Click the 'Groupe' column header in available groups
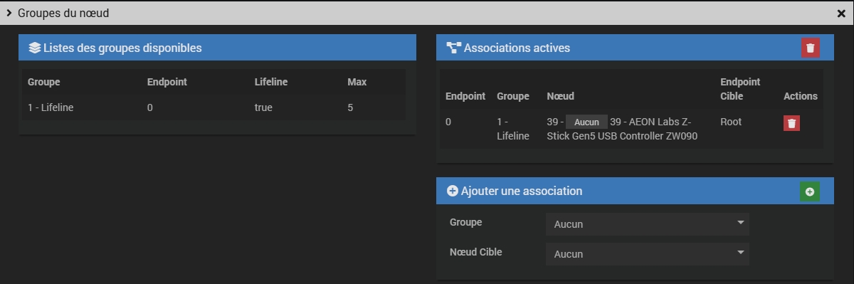Screen dimensions: 854x284 click(x=44, y=82)
